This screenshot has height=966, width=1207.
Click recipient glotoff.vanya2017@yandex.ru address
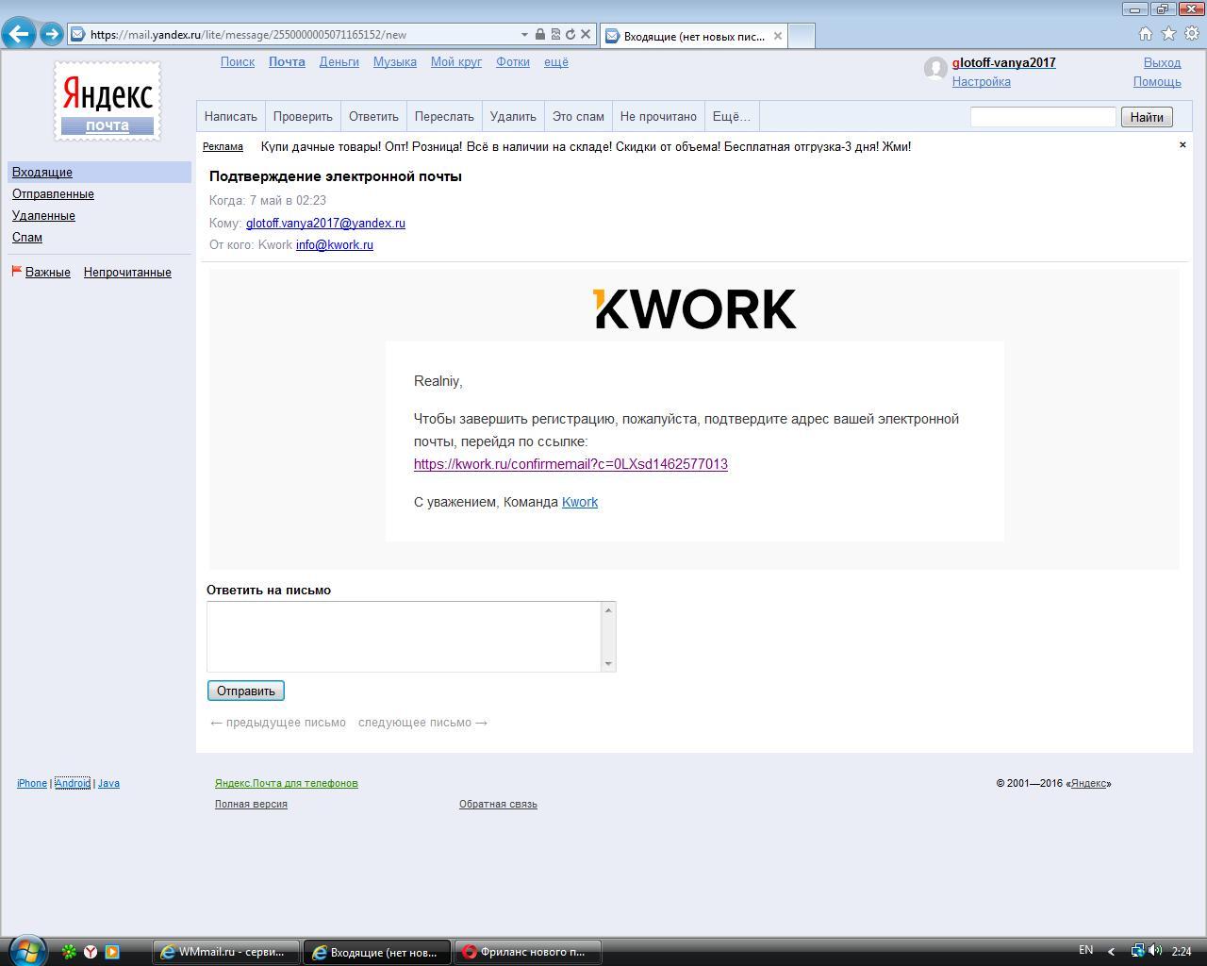tap(325, 223)
